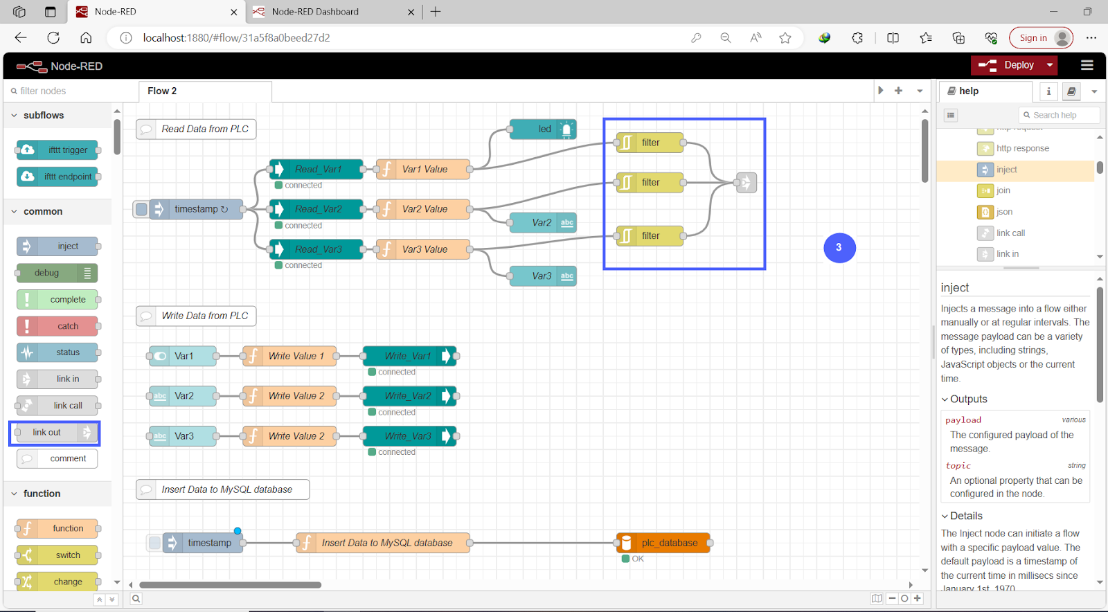The height and width of the screenshot is (612, 1108).
Task: Collapse the function palette category
Action: click(x=57, y=494)
